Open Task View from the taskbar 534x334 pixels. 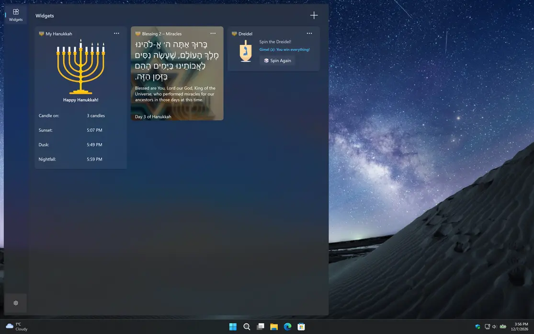pyautogui.click(x=260, y=326)
